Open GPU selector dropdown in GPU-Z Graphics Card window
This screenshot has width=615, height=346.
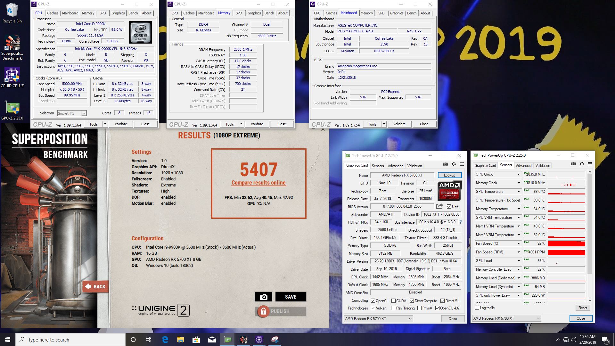tap(379, 319)
